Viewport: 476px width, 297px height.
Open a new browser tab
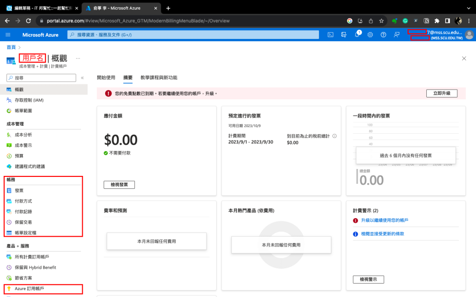(x=168, y=8)
